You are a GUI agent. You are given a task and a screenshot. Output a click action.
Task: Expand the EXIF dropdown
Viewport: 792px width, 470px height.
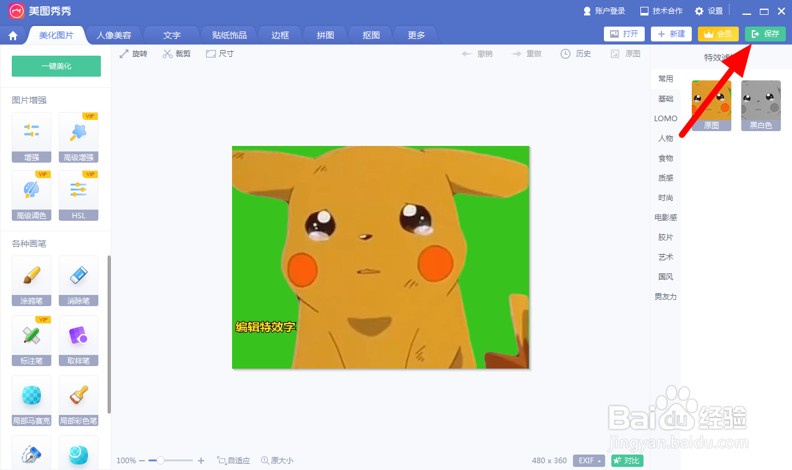point(589,461)
